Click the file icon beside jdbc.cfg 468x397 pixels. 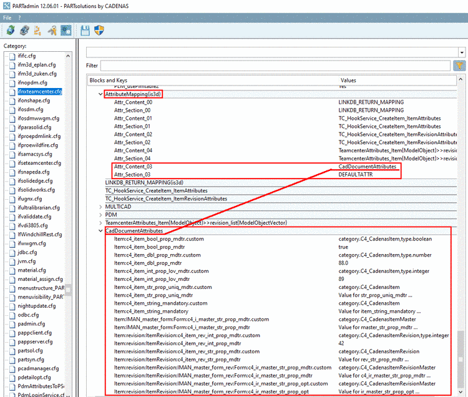pos(12,253)
